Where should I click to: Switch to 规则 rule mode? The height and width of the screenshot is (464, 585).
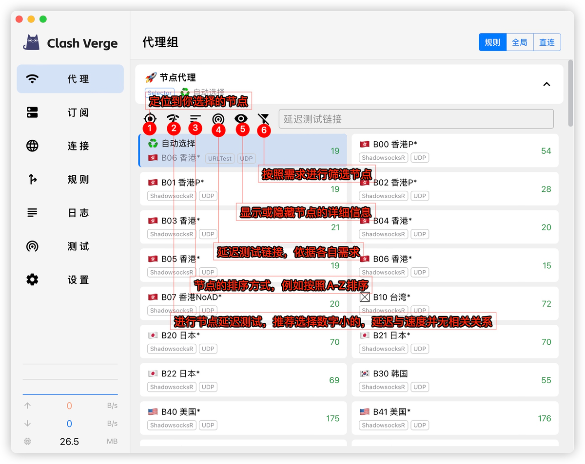[x=492, y=42]
